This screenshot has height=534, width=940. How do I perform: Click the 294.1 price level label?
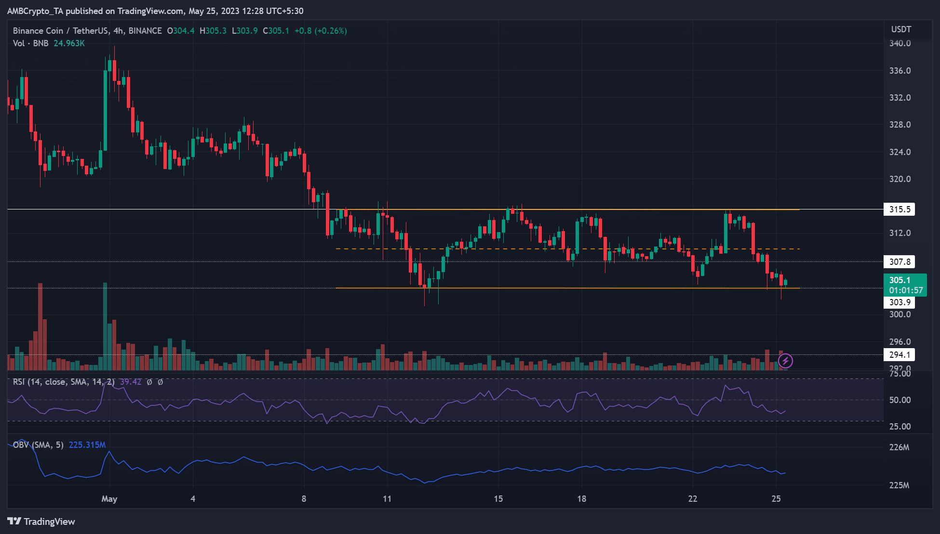tap(899, 355)
